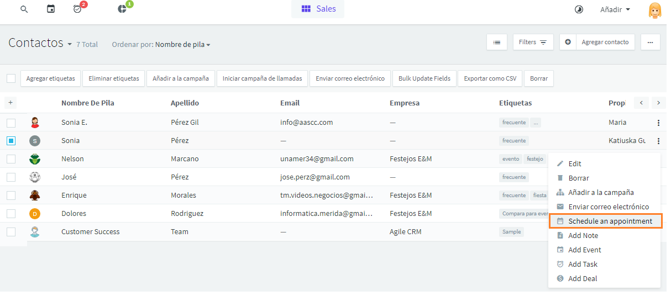The image size is (671, 296).
Task: Click toolbar Añadir a la campaña button
Action: tap(181, 78)
